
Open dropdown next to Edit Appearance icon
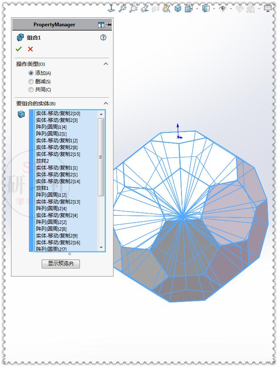point(231,9)
